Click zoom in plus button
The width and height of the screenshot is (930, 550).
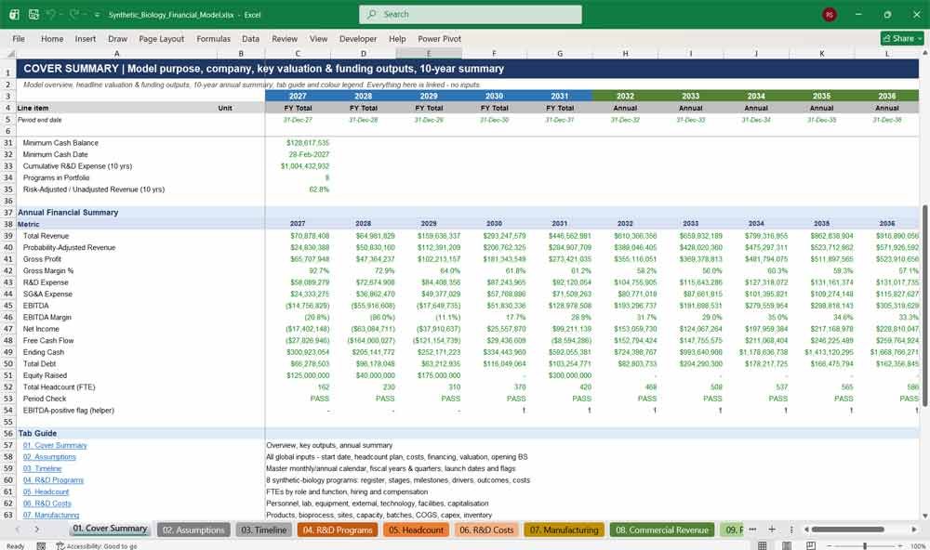(x=899, y=546)
